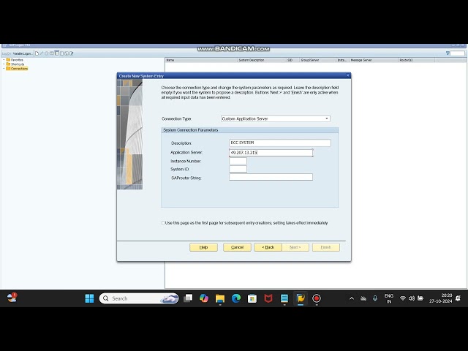
Task: Click the Description field containing ECC SYSTEM
Action: (x=279, y=143)
